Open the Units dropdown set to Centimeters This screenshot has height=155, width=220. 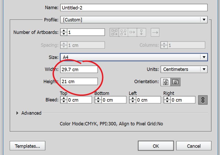point(184,69)
